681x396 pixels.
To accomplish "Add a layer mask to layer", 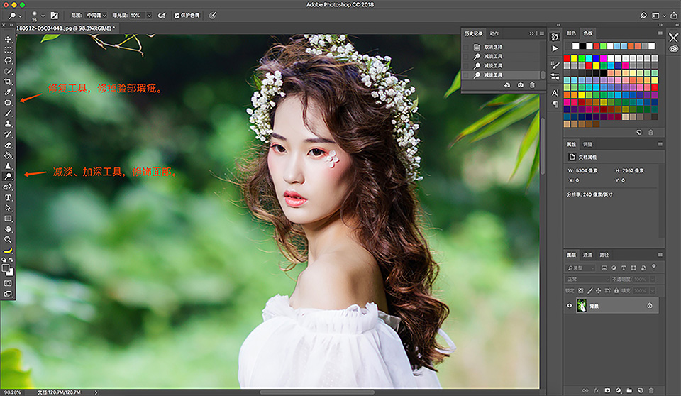I will (607, 390).
